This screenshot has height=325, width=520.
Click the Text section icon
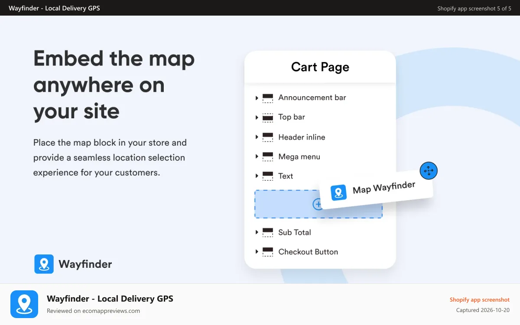(x=268, y=176)
